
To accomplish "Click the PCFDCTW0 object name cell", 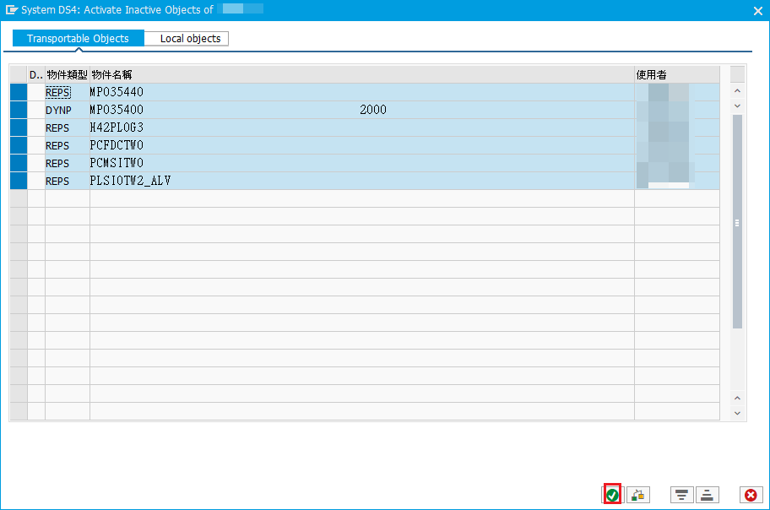I will tap(361, 145).
